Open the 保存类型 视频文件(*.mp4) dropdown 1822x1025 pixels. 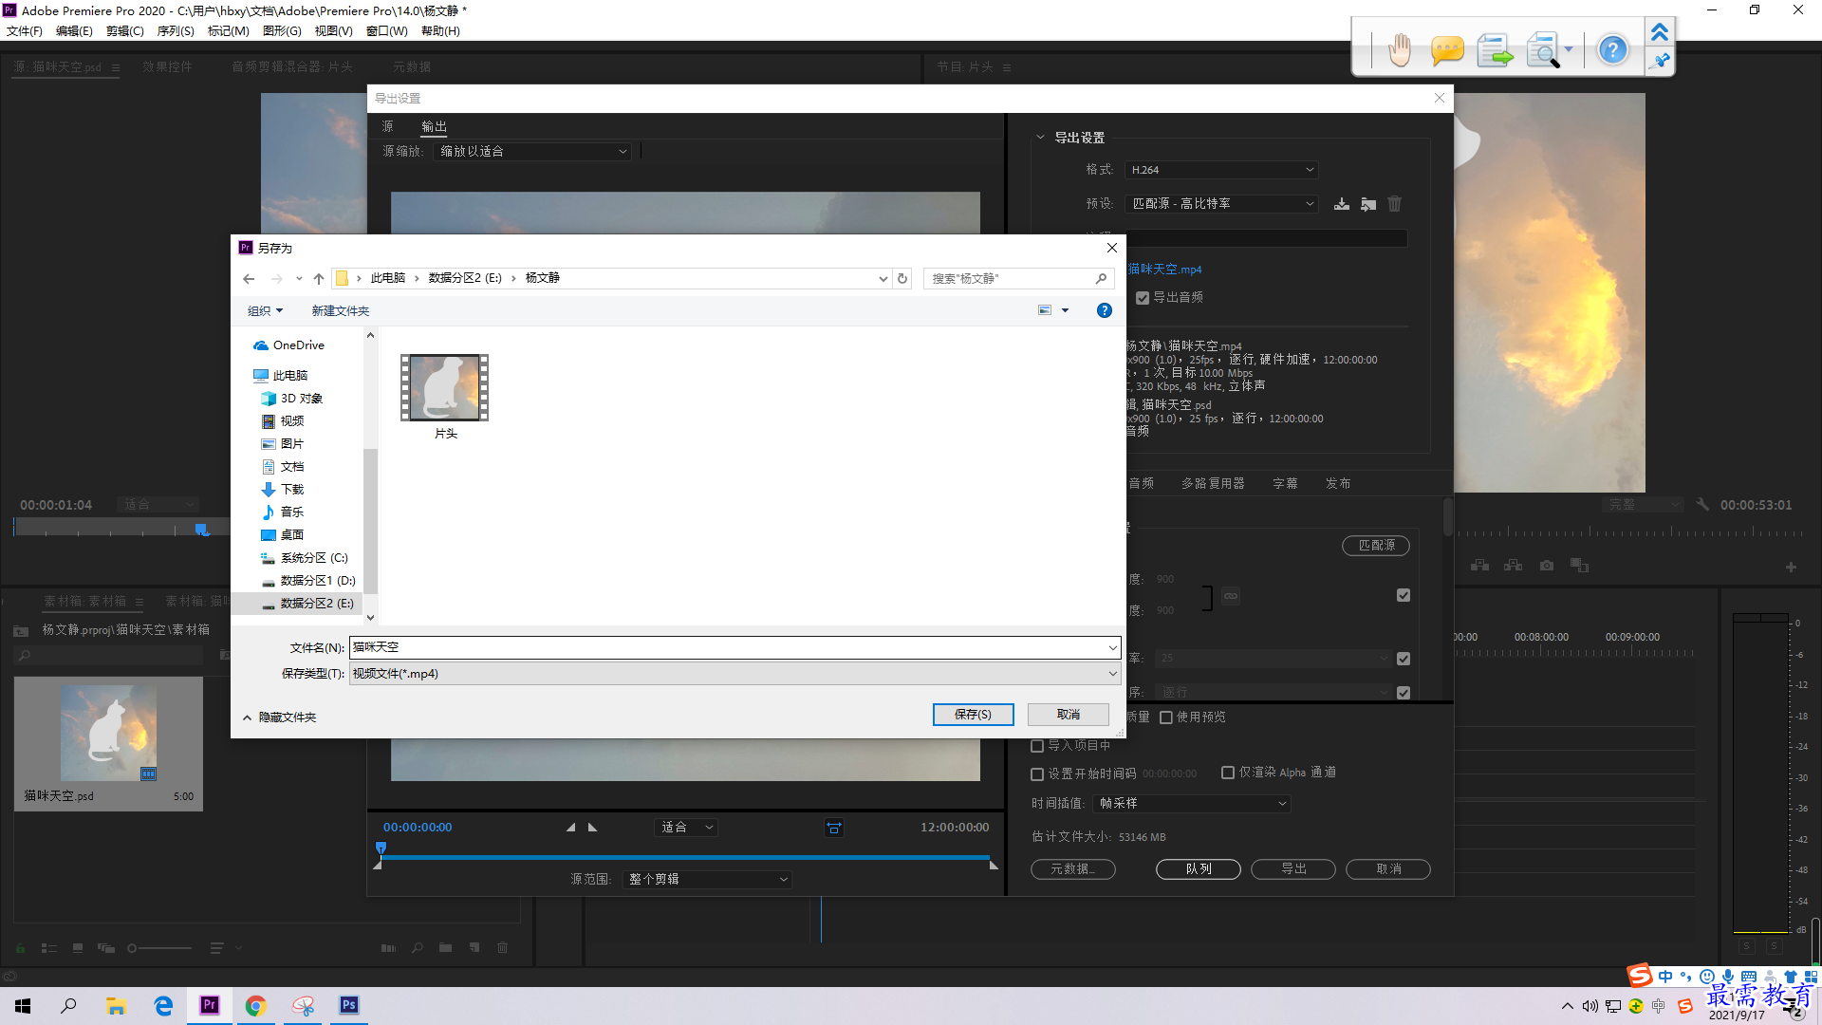734,674
